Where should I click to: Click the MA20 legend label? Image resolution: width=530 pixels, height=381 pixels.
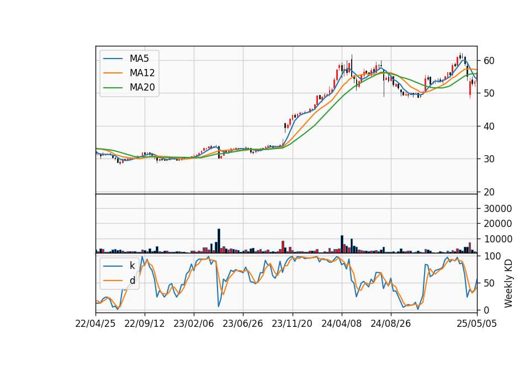point(142,87)
